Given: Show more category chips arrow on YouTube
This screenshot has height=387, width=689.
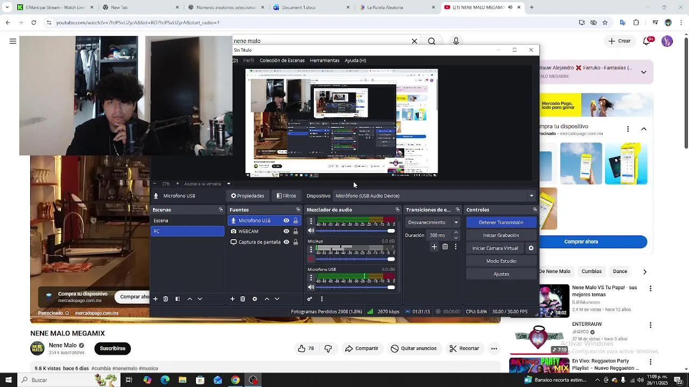Looking at the screenshot, I should 645,271.
